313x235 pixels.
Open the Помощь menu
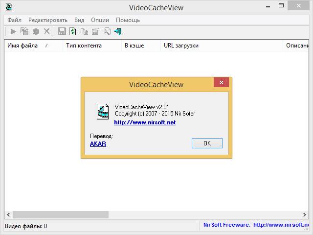(x=128, y=20)
